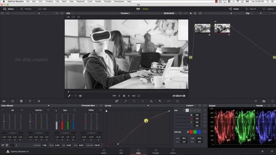Viewport: 276px width, 155px height.
Task: Switch to the Edit page tab
Action: [121, 152]
